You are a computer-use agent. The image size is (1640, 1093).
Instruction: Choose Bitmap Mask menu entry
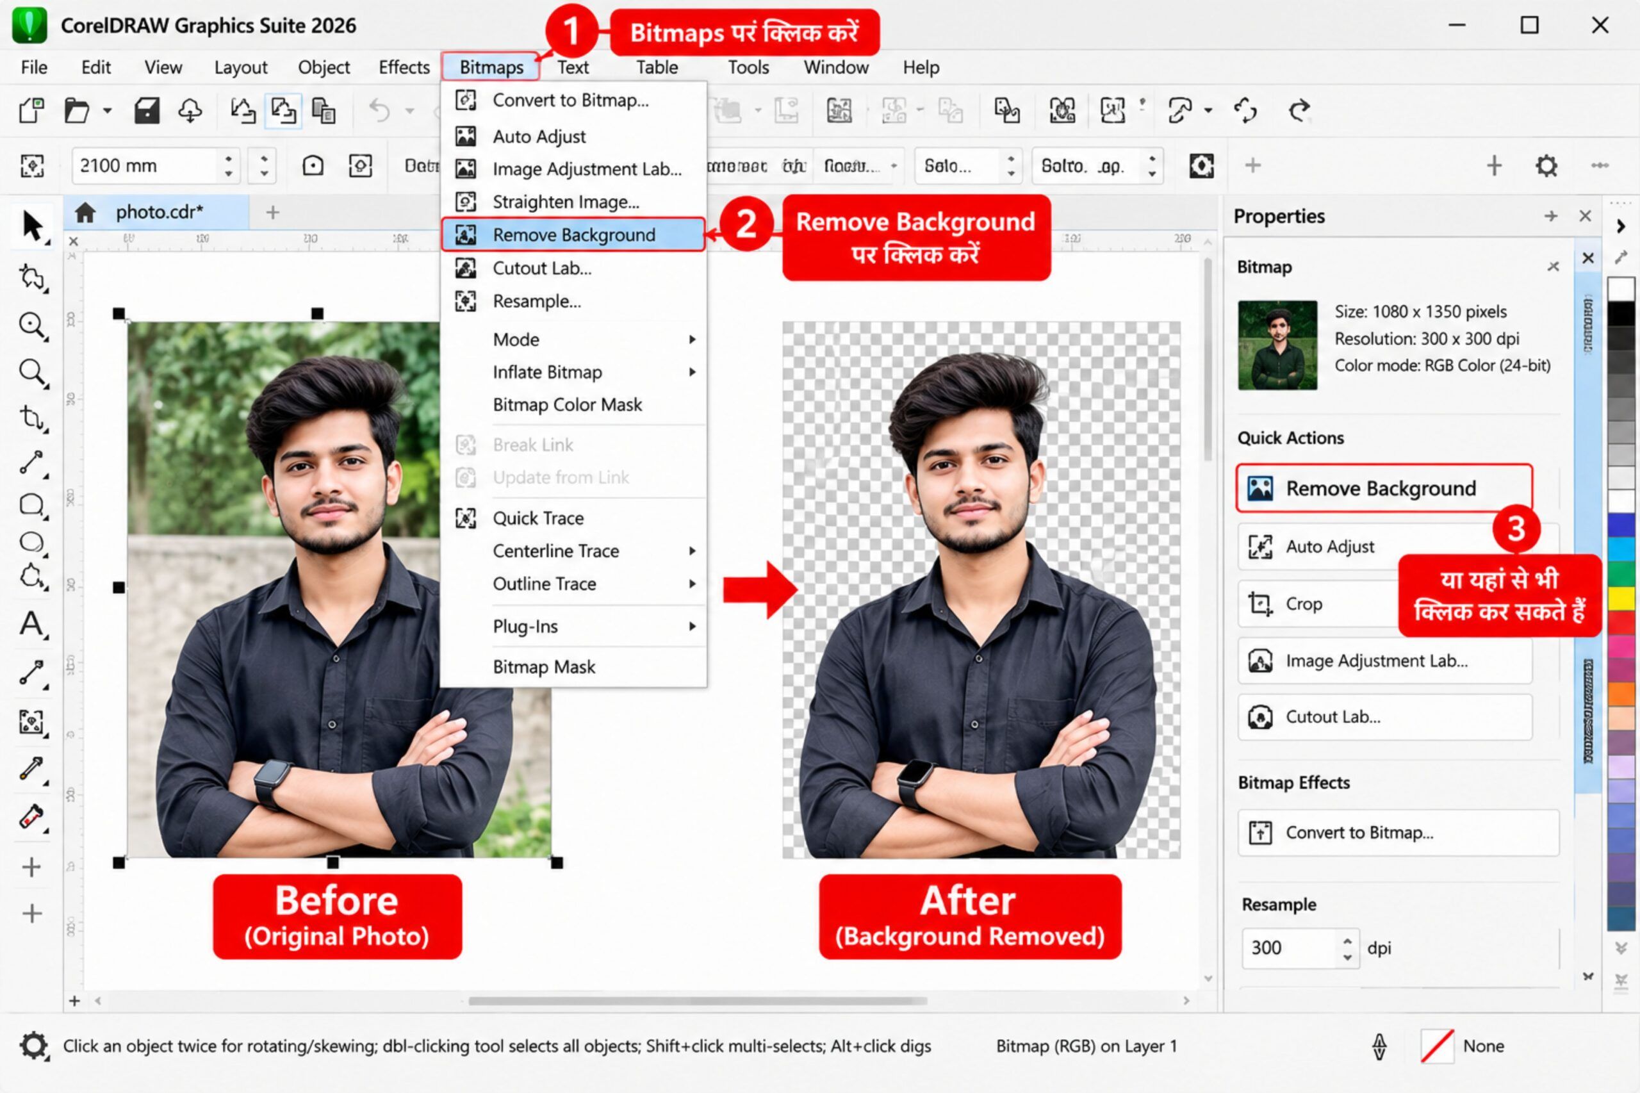pyautogui.click(x=573, y=666)
